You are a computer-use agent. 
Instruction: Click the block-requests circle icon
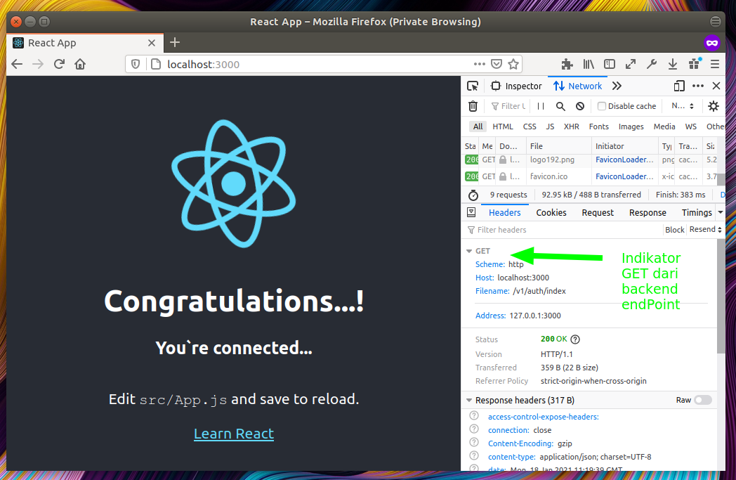(579, 106)
